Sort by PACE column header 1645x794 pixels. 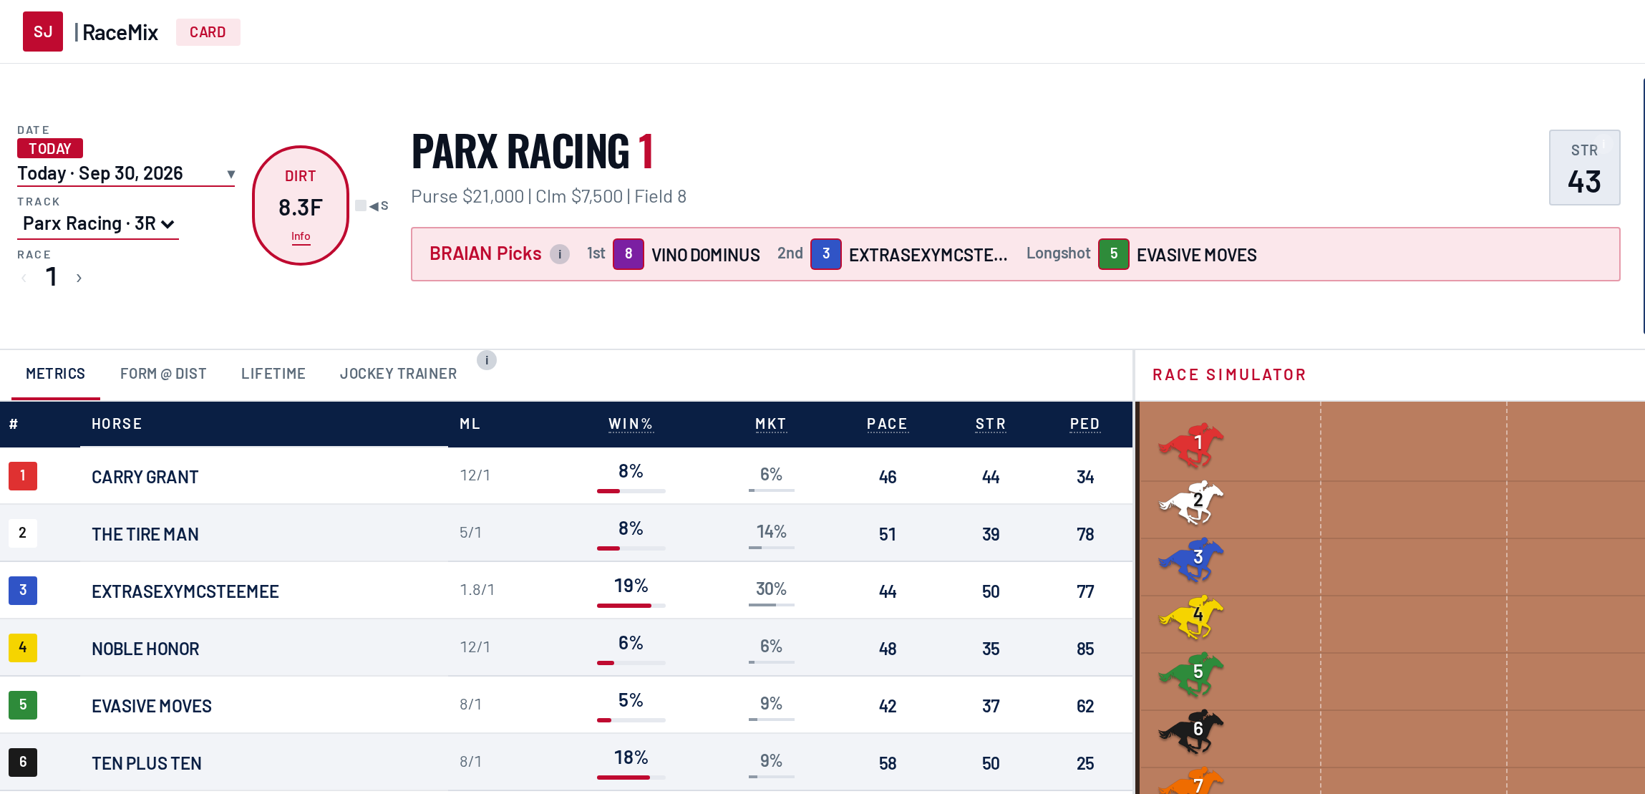click(x=888, y=424)
